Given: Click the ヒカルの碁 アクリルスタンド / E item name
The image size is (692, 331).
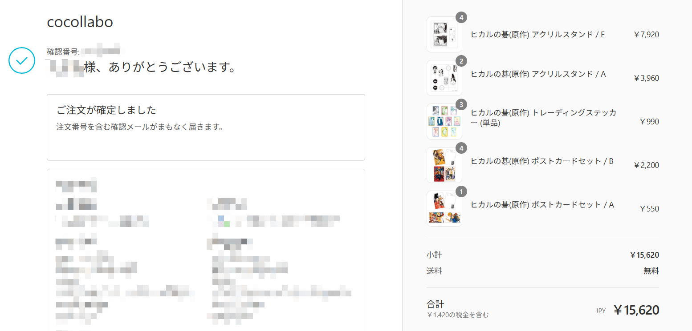Looking at the screenshot, I should pyautogui.click(x=537, y=34).
